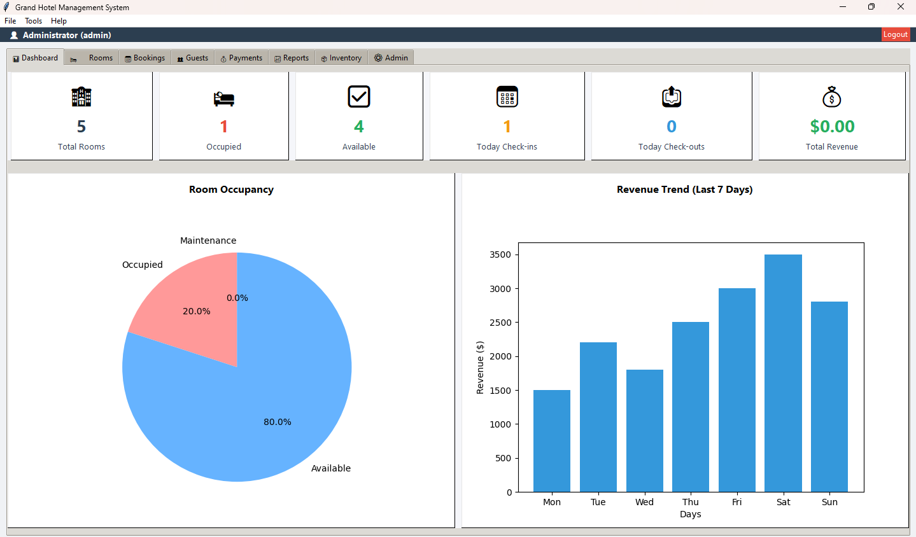Open the Admin settings tab

(x=391, y=58)
